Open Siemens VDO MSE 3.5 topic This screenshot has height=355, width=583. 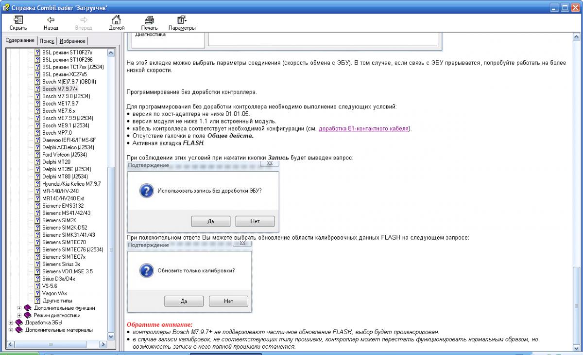(x=67, y=271)
